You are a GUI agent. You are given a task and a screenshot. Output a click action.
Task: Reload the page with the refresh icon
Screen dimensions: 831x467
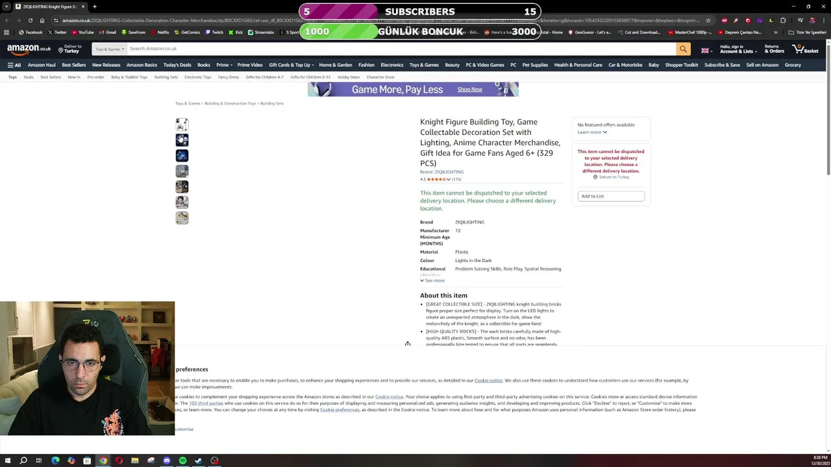[30, 20]
